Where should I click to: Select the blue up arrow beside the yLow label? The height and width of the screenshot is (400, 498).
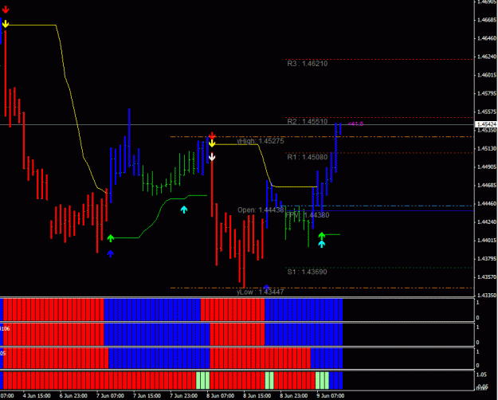coord(266,287)
